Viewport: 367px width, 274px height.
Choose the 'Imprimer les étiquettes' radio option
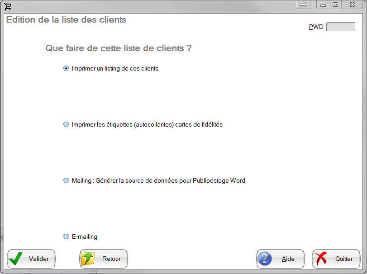pyautogui.click(x=66, y=124)
